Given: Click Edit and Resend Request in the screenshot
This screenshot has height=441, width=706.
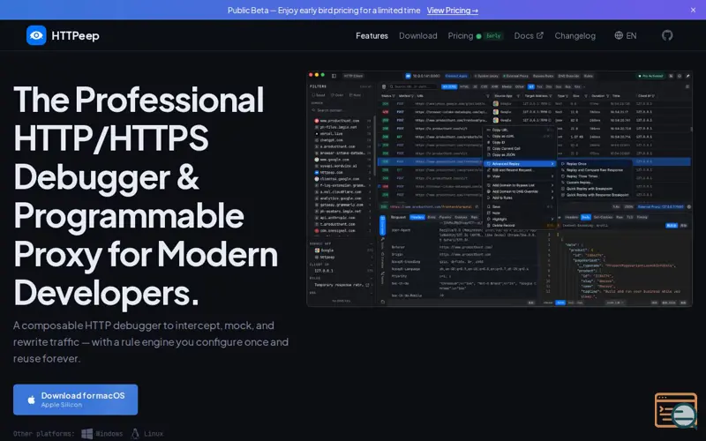Looking at the screenshot, I should tap(513, 170).
